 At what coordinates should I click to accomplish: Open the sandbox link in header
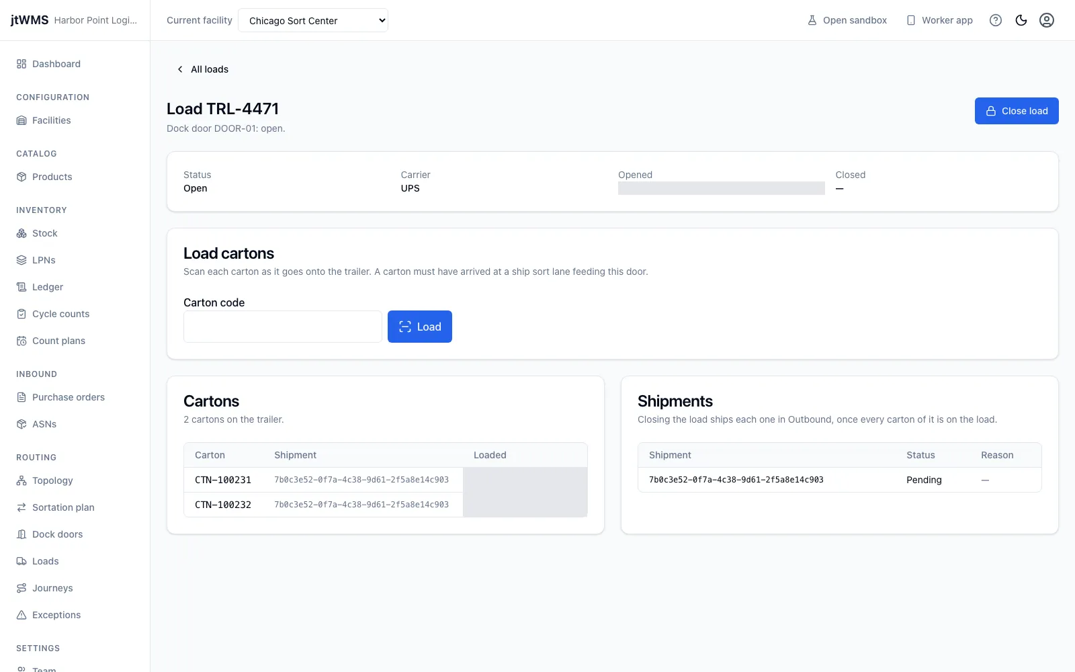coord(847,20)
